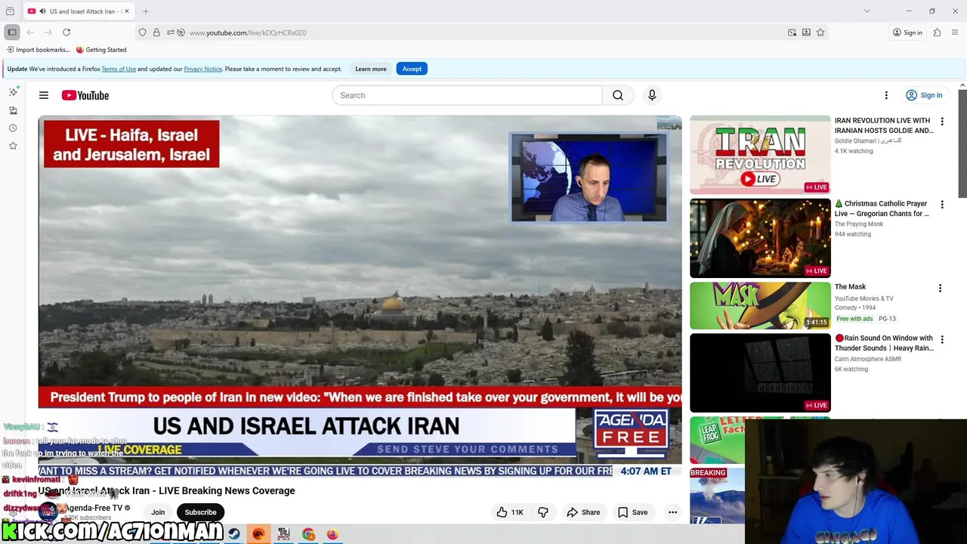967x544 pixels.
Task: Bookmark this page with the star
Action: pos(820,32)
